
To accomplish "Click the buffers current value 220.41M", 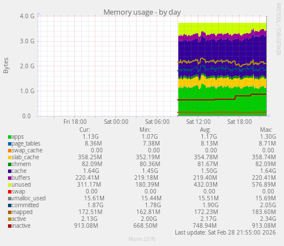I will click(x=87, y=178).
